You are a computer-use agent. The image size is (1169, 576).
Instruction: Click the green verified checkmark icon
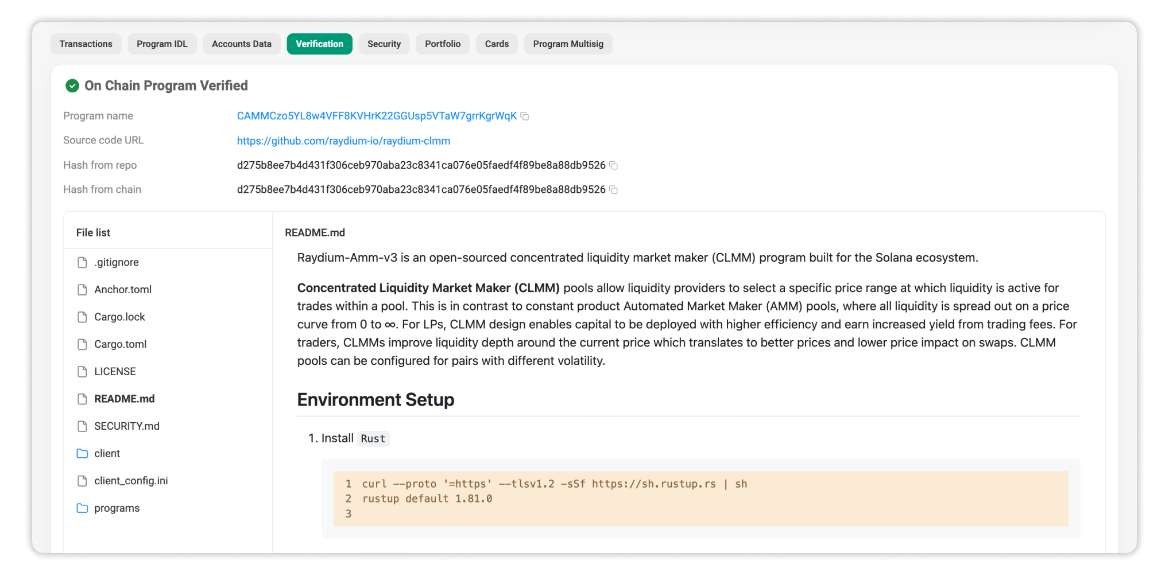[72, 86]
